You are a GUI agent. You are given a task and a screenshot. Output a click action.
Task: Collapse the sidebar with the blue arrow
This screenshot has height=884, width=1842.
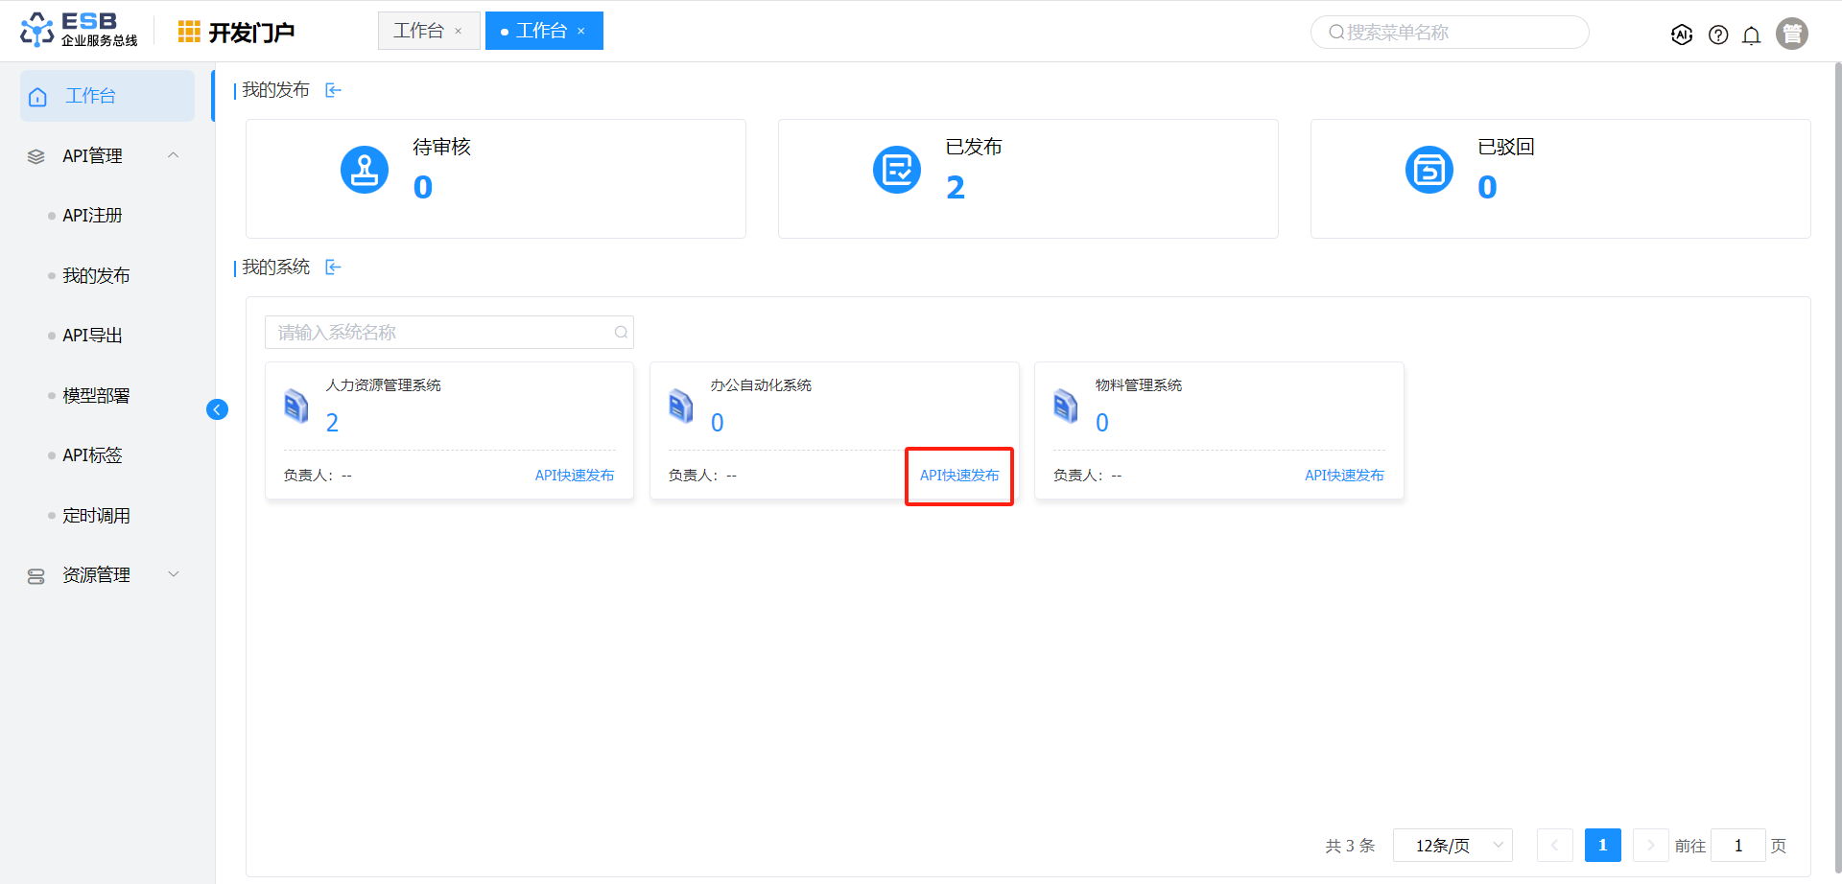tap(217, 410)
